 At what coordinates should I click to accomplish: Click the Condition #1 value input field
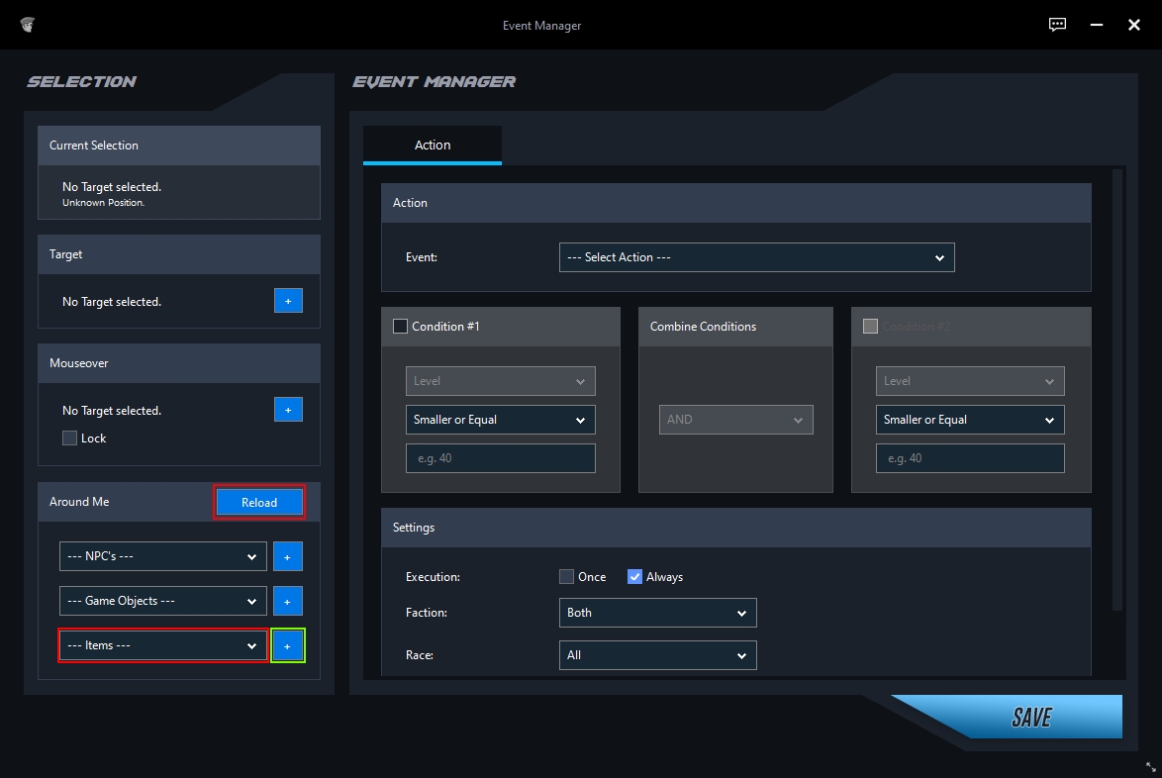click(x=500, y=458)
